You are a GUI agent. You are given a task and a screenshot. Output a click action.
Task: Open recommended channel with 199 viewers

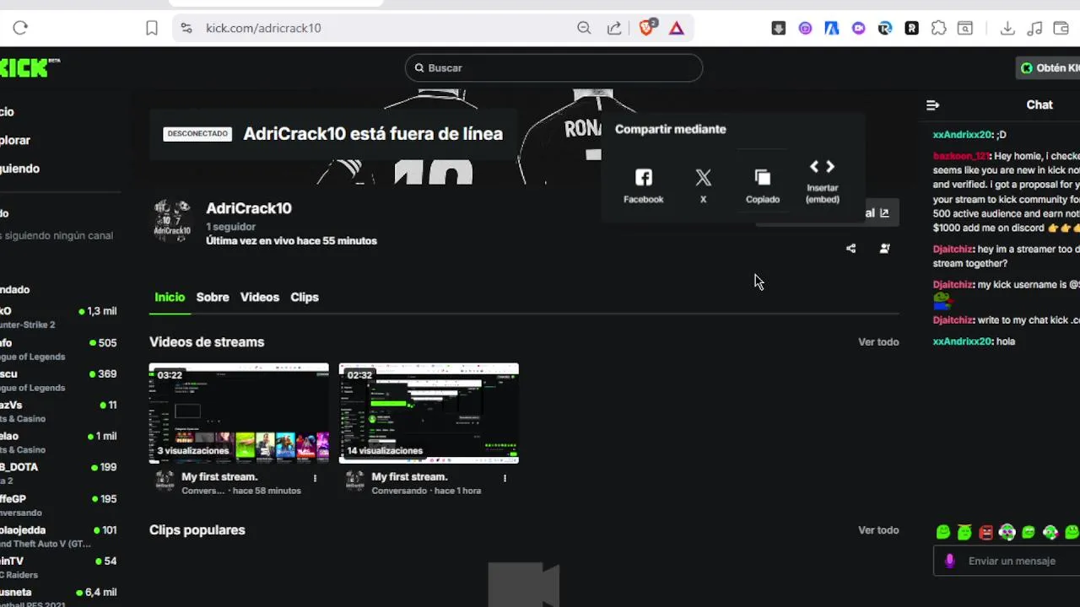pos(58,474)
